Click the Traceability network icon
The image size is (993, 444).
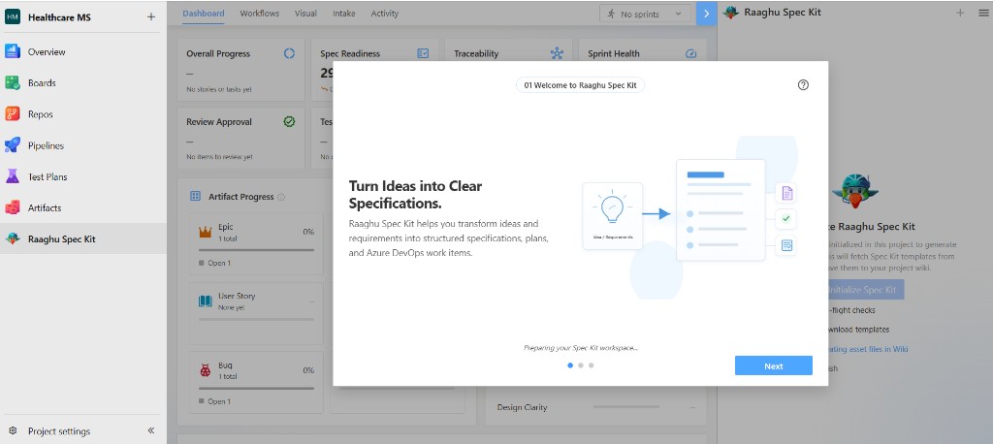pos(557,54)
